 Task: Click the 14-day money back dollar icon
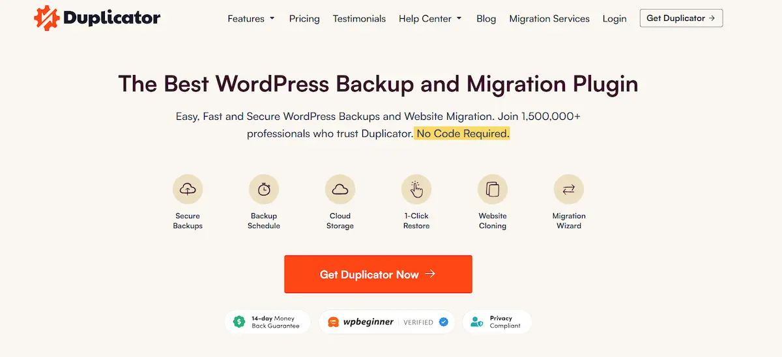click(x=239, y=322)
